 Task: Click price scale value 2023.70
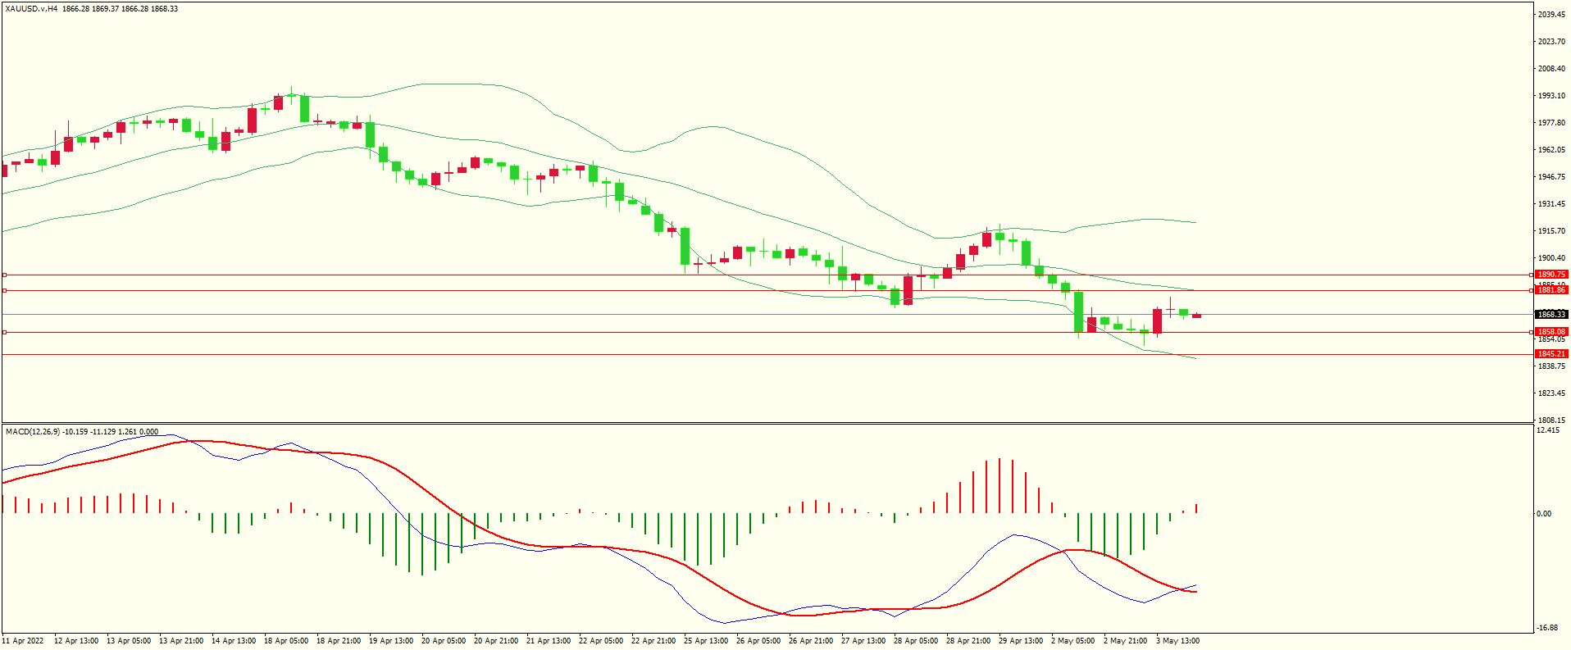pos(1551,42)
